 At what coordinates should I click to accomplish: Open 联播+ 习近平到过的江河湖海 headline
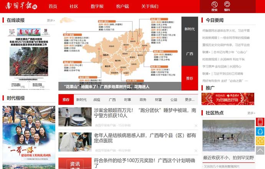223,74
